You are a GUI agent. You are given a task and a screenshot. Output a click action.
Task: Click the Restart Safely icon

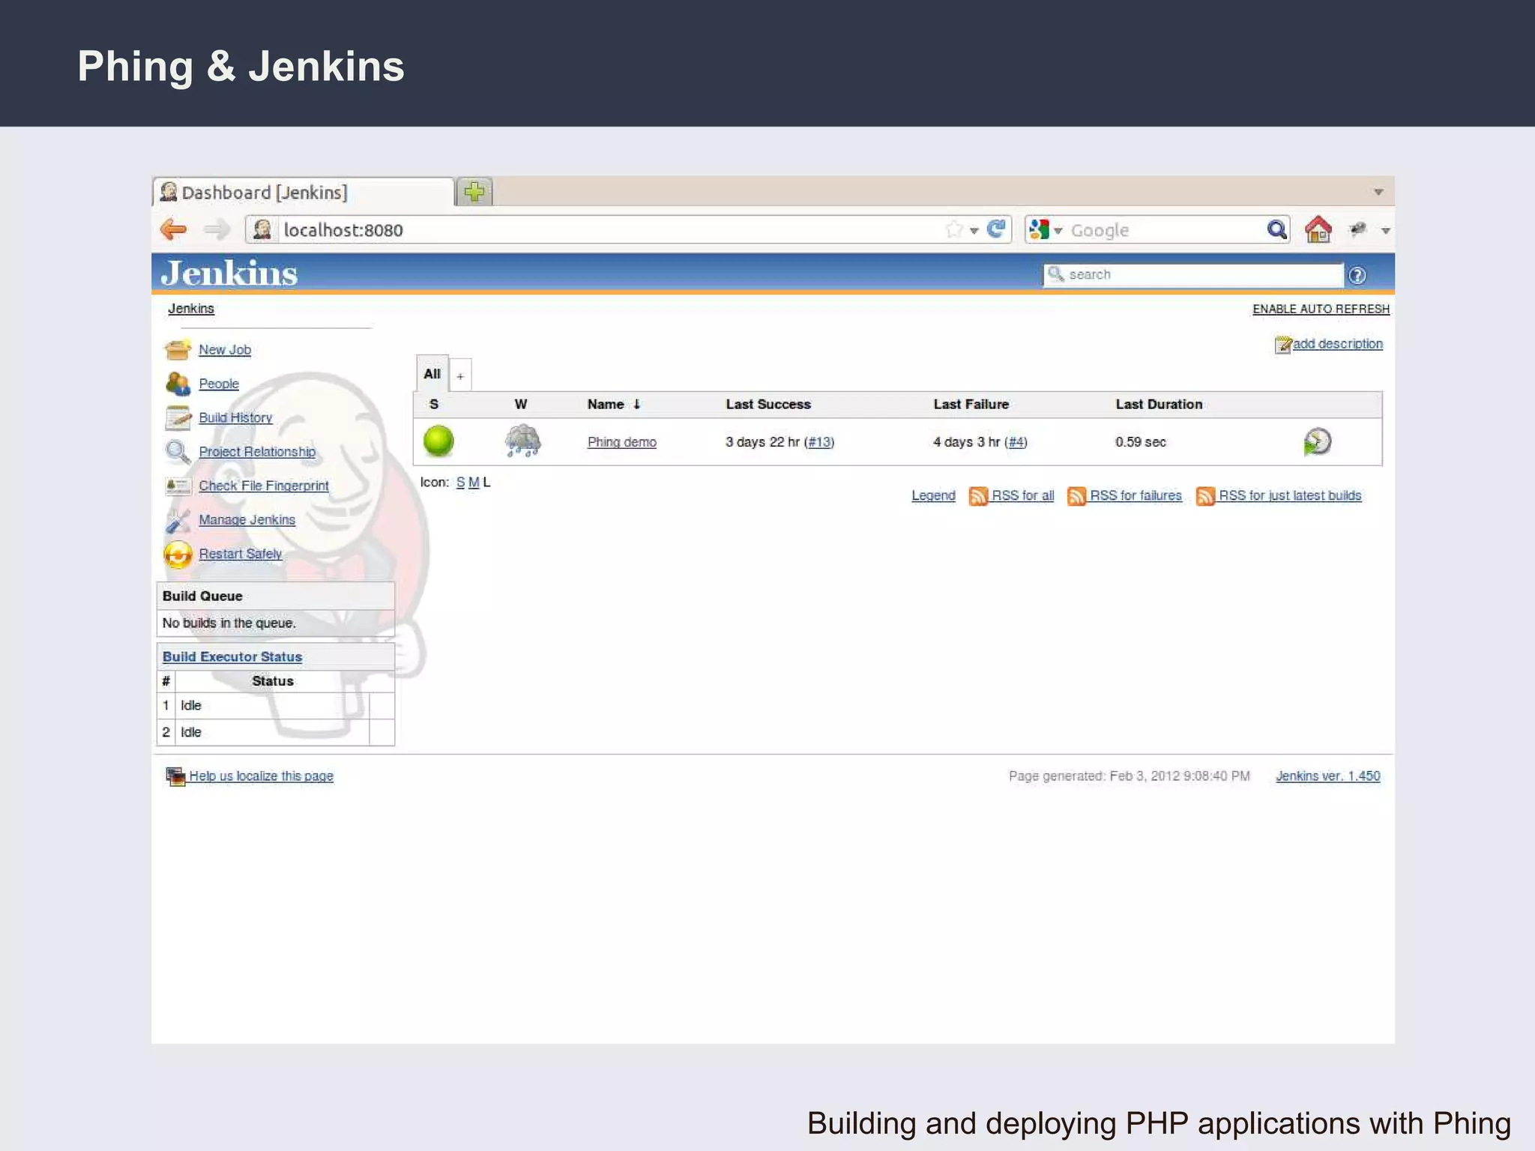pyautogui.click(x=178, y=555)
